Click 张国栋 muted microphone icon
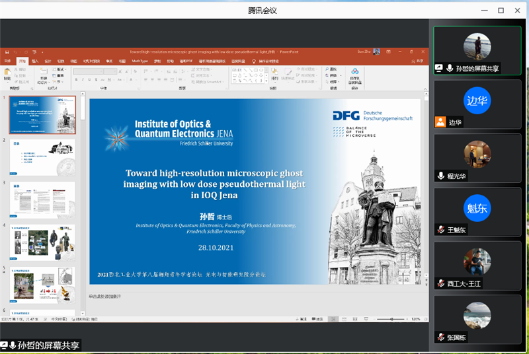529x354 pixels. [440, 337]
